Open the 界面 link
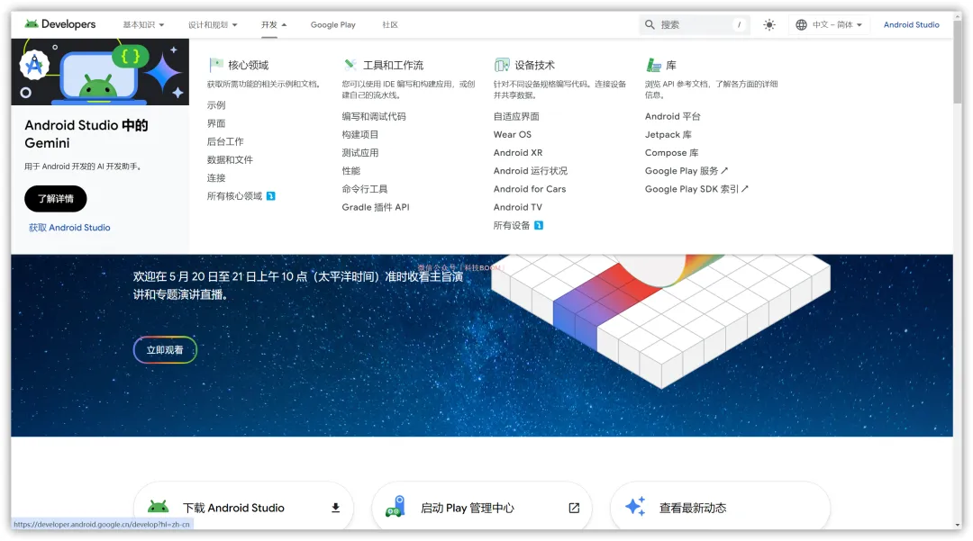The width and height of the screenshot is (973, 541). pyautogui.click(x=216, y=123)
